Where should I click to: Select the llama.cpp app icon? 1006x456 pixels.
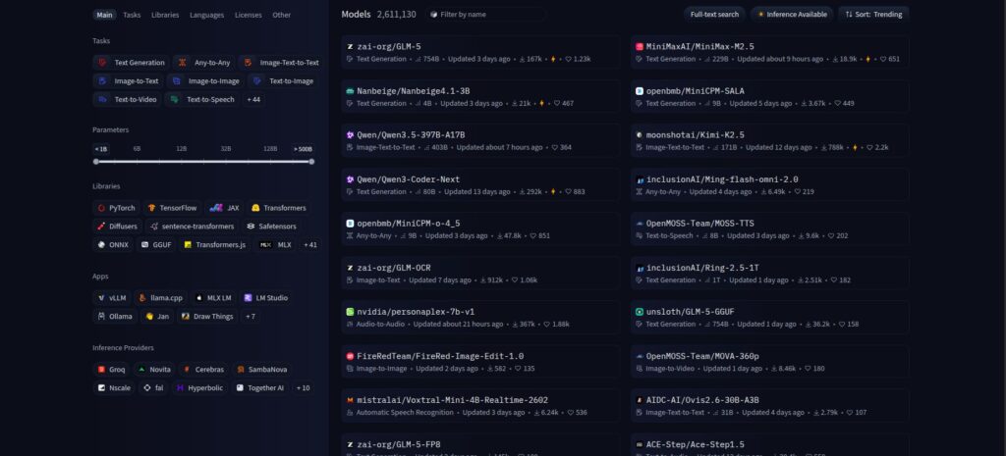142,298
